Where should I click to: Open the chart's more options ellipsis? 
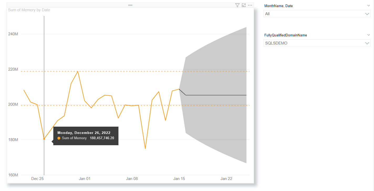pos(250,5)
